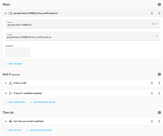Open three-dot menu for If Fan1 is Off
This screenshot has width=163, height=136.
coord(159,83)
